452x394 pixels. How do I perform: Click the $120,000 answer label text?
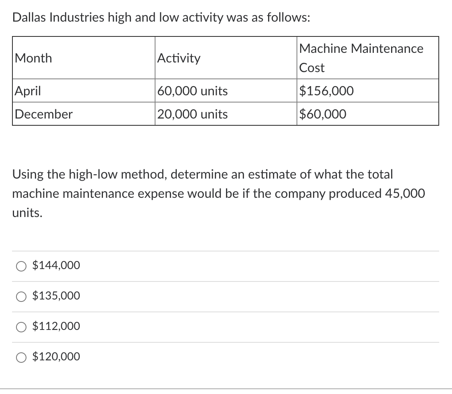56,357
